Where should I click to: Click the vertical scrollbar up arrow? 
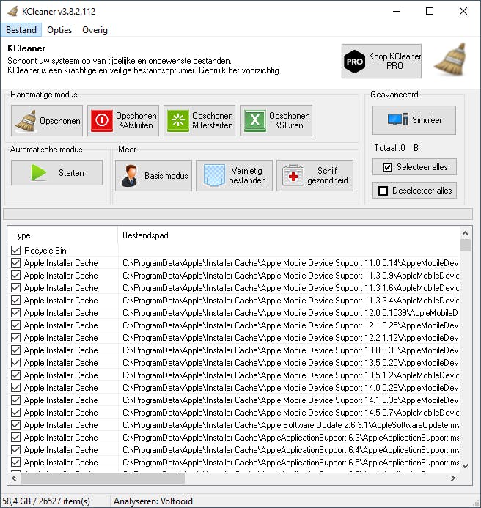coord(465,233)
